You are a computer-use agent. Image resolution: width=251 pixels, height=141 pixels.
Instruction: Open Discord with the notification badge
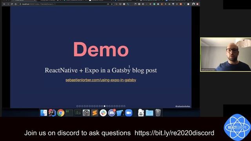[111, 113]
